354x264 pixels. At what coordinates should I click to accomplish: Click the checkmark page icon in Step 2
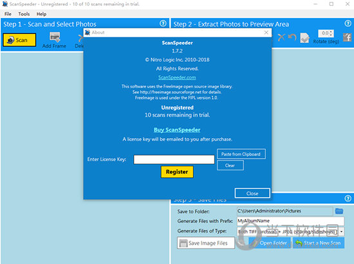click(304, 38)
